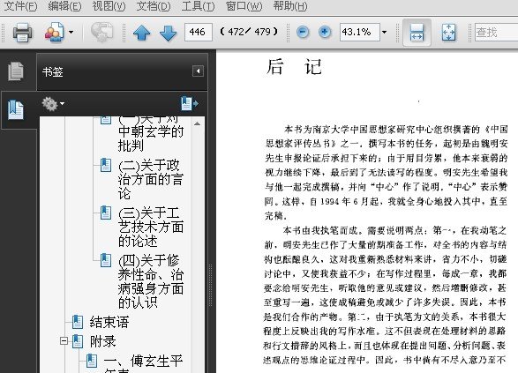Click the page number input field
518x373 pixels.
199,32
